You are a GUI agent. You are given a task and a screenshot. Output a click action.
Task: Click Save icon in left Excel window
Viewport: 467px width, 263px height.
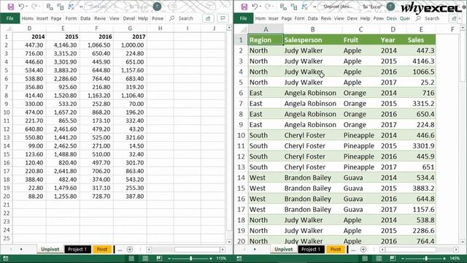pyautogui.click(x=11, y=7)
